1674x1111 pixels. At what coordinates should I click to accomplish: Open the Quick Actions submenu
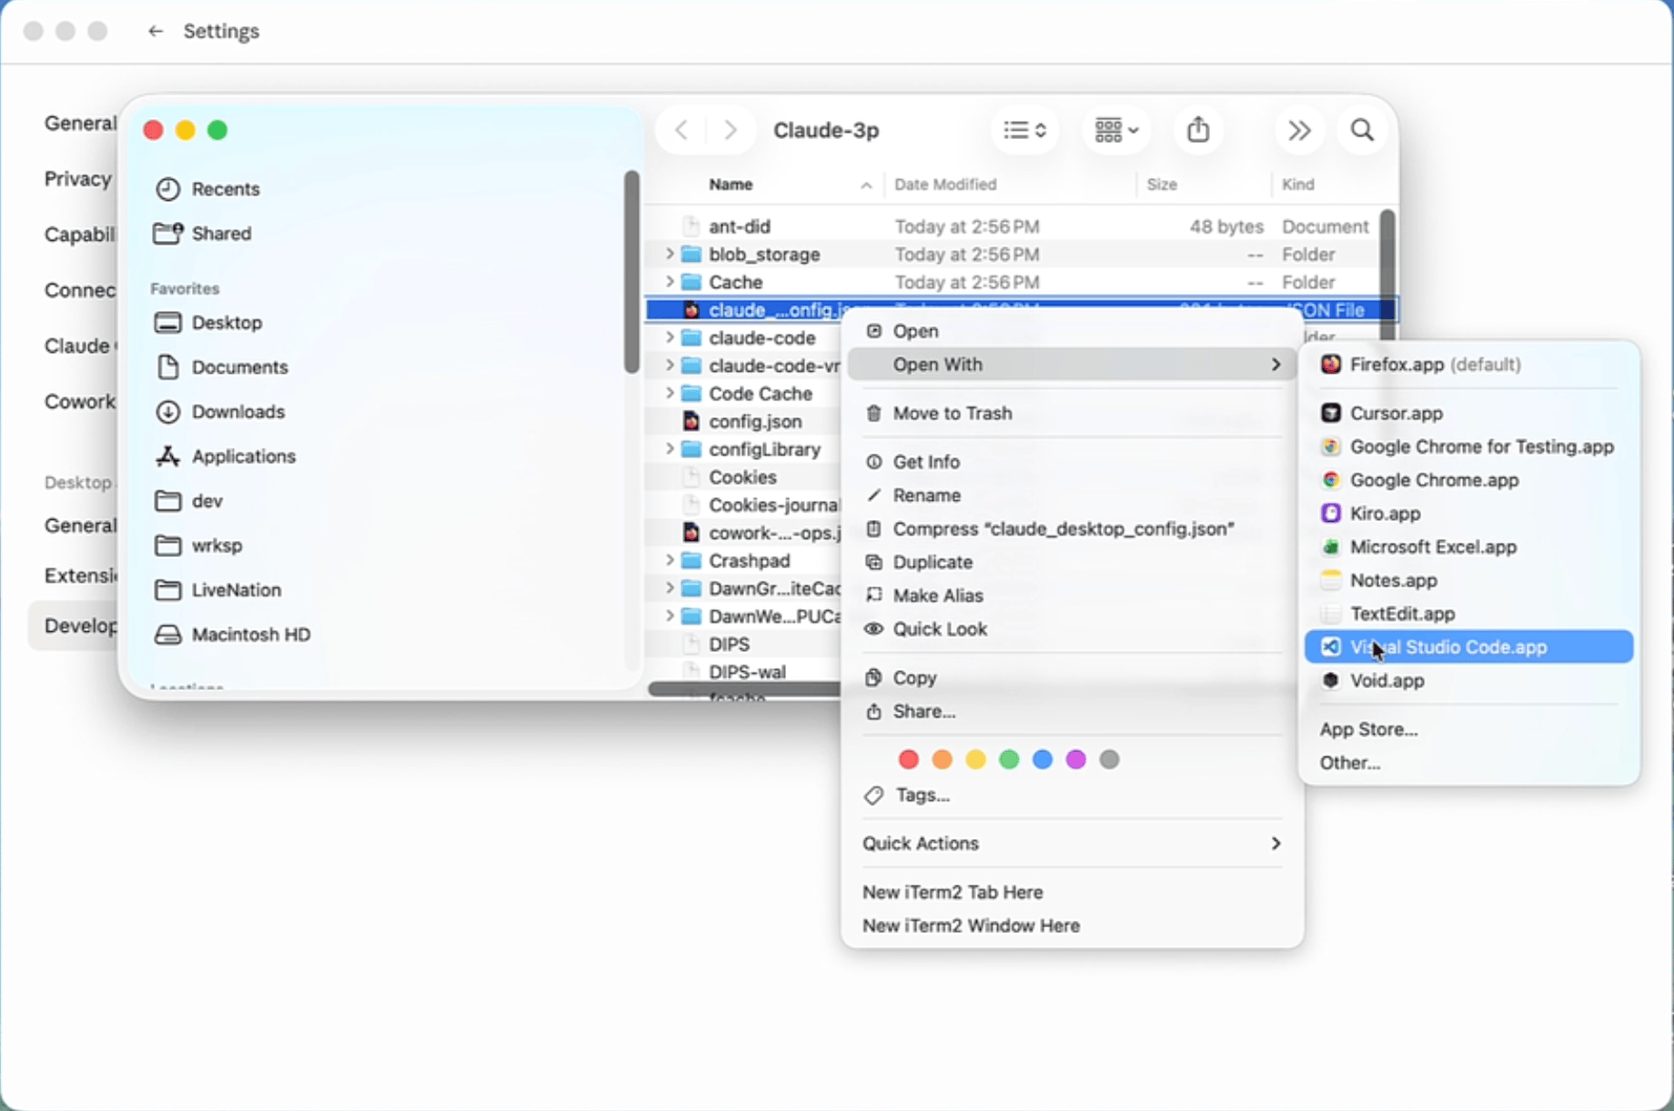tap(1072, 844)
